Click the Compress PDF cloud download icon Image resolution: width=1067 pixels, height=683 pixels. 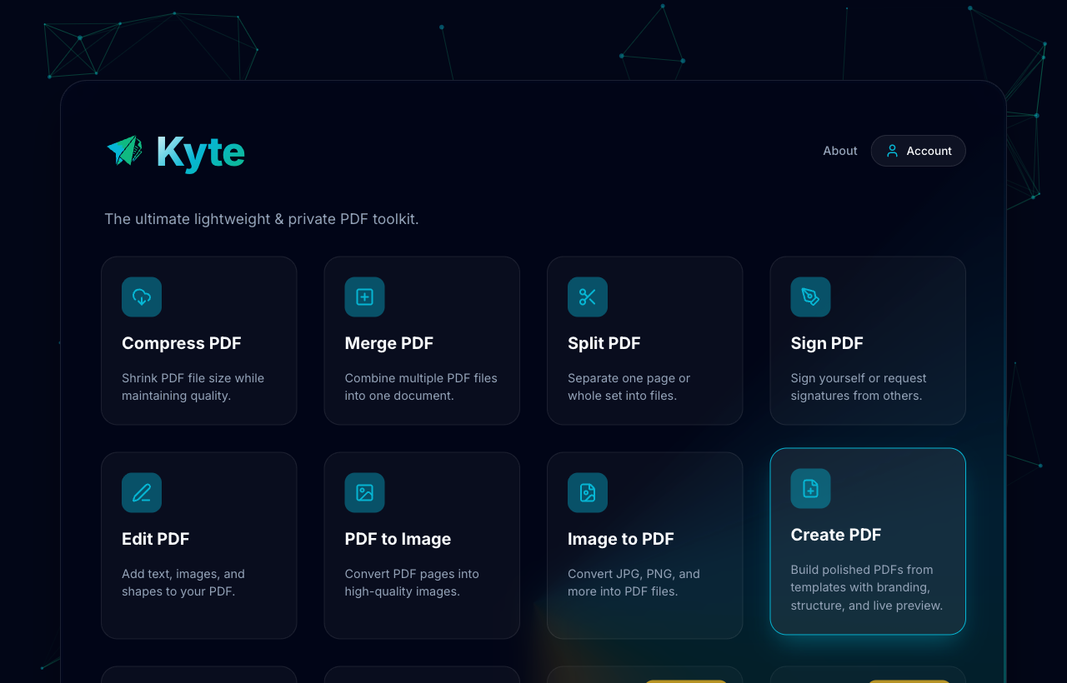(142, 297)
